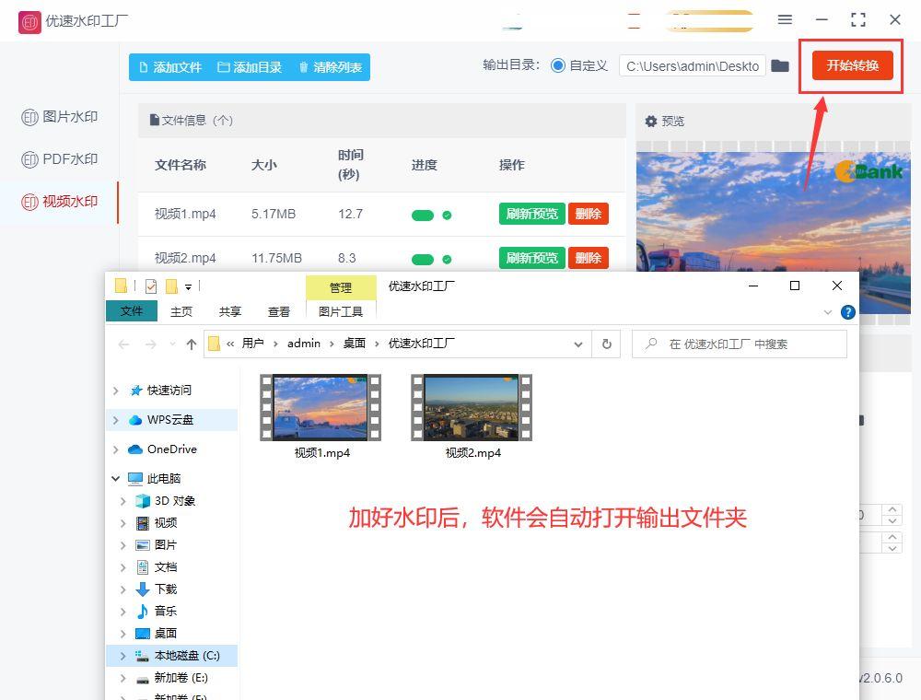Switch to 图片水印 sidebar tab
Screen dimensions: 921x700
(59, 117)
